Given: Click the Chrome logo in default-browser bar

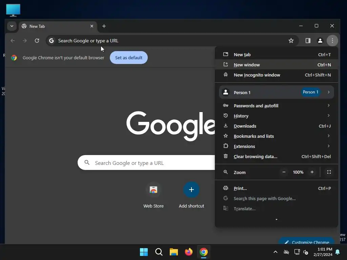Looking at the screenshot, I should 14,58.
